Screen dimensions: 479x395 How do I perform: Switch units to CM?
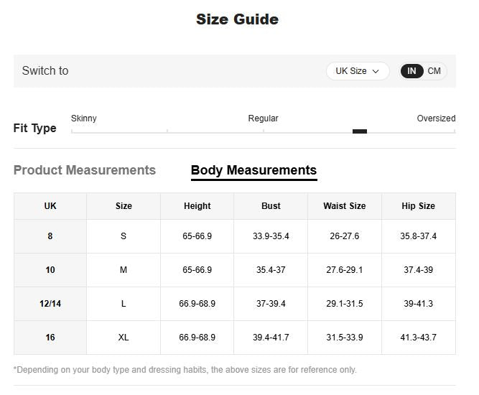click(x=434, y=71)
